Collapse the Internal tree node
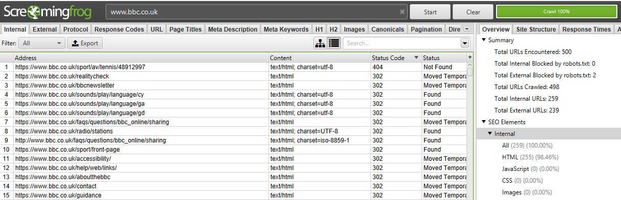 click(490, 134)
